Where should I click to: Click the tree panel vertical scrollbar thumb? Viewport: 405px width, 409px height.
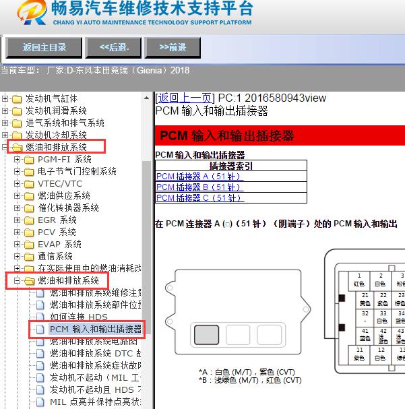tap(146, 247)
